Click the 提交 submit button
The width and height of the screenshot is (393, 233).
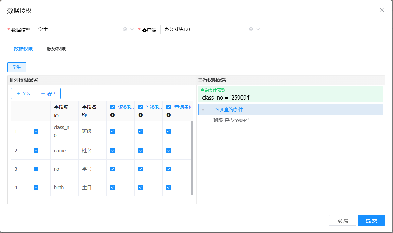point(371,221)
